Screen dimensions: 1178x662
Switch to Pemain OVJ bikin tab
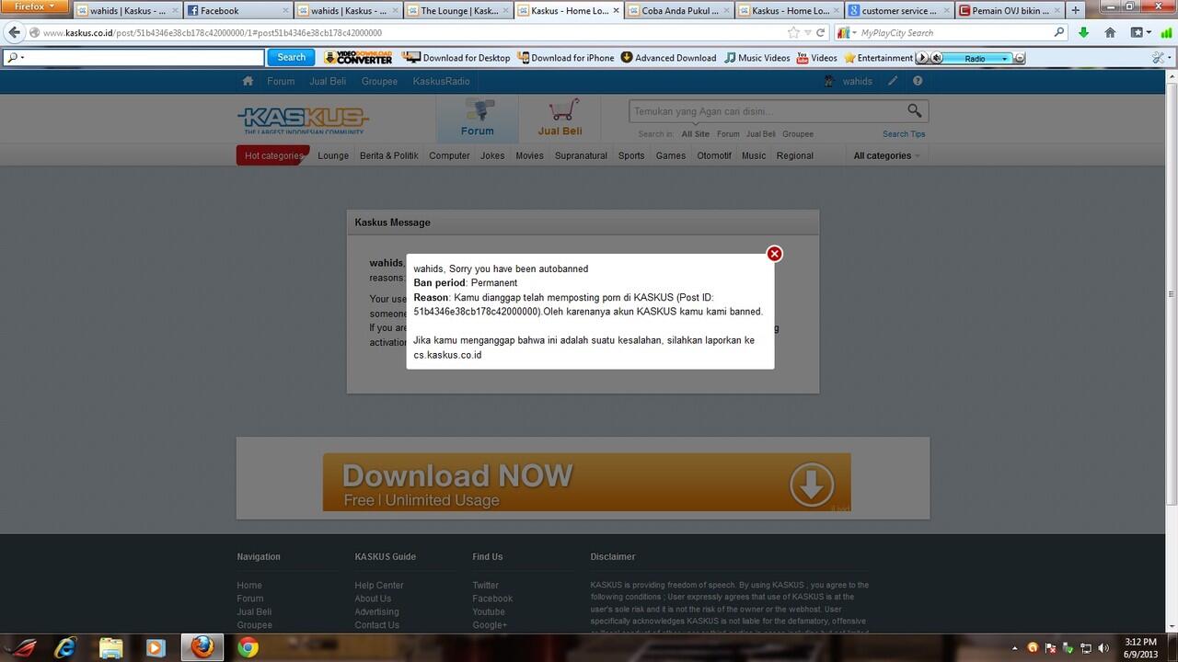coord(1009,11)
